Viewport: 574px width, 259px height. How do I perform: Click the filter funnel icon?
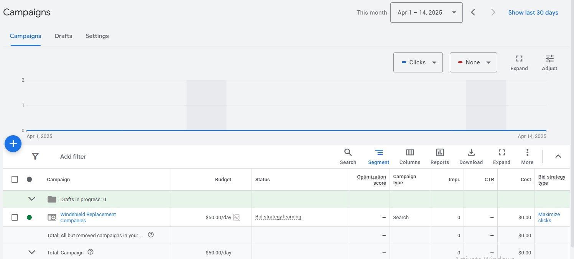point(35,156)
